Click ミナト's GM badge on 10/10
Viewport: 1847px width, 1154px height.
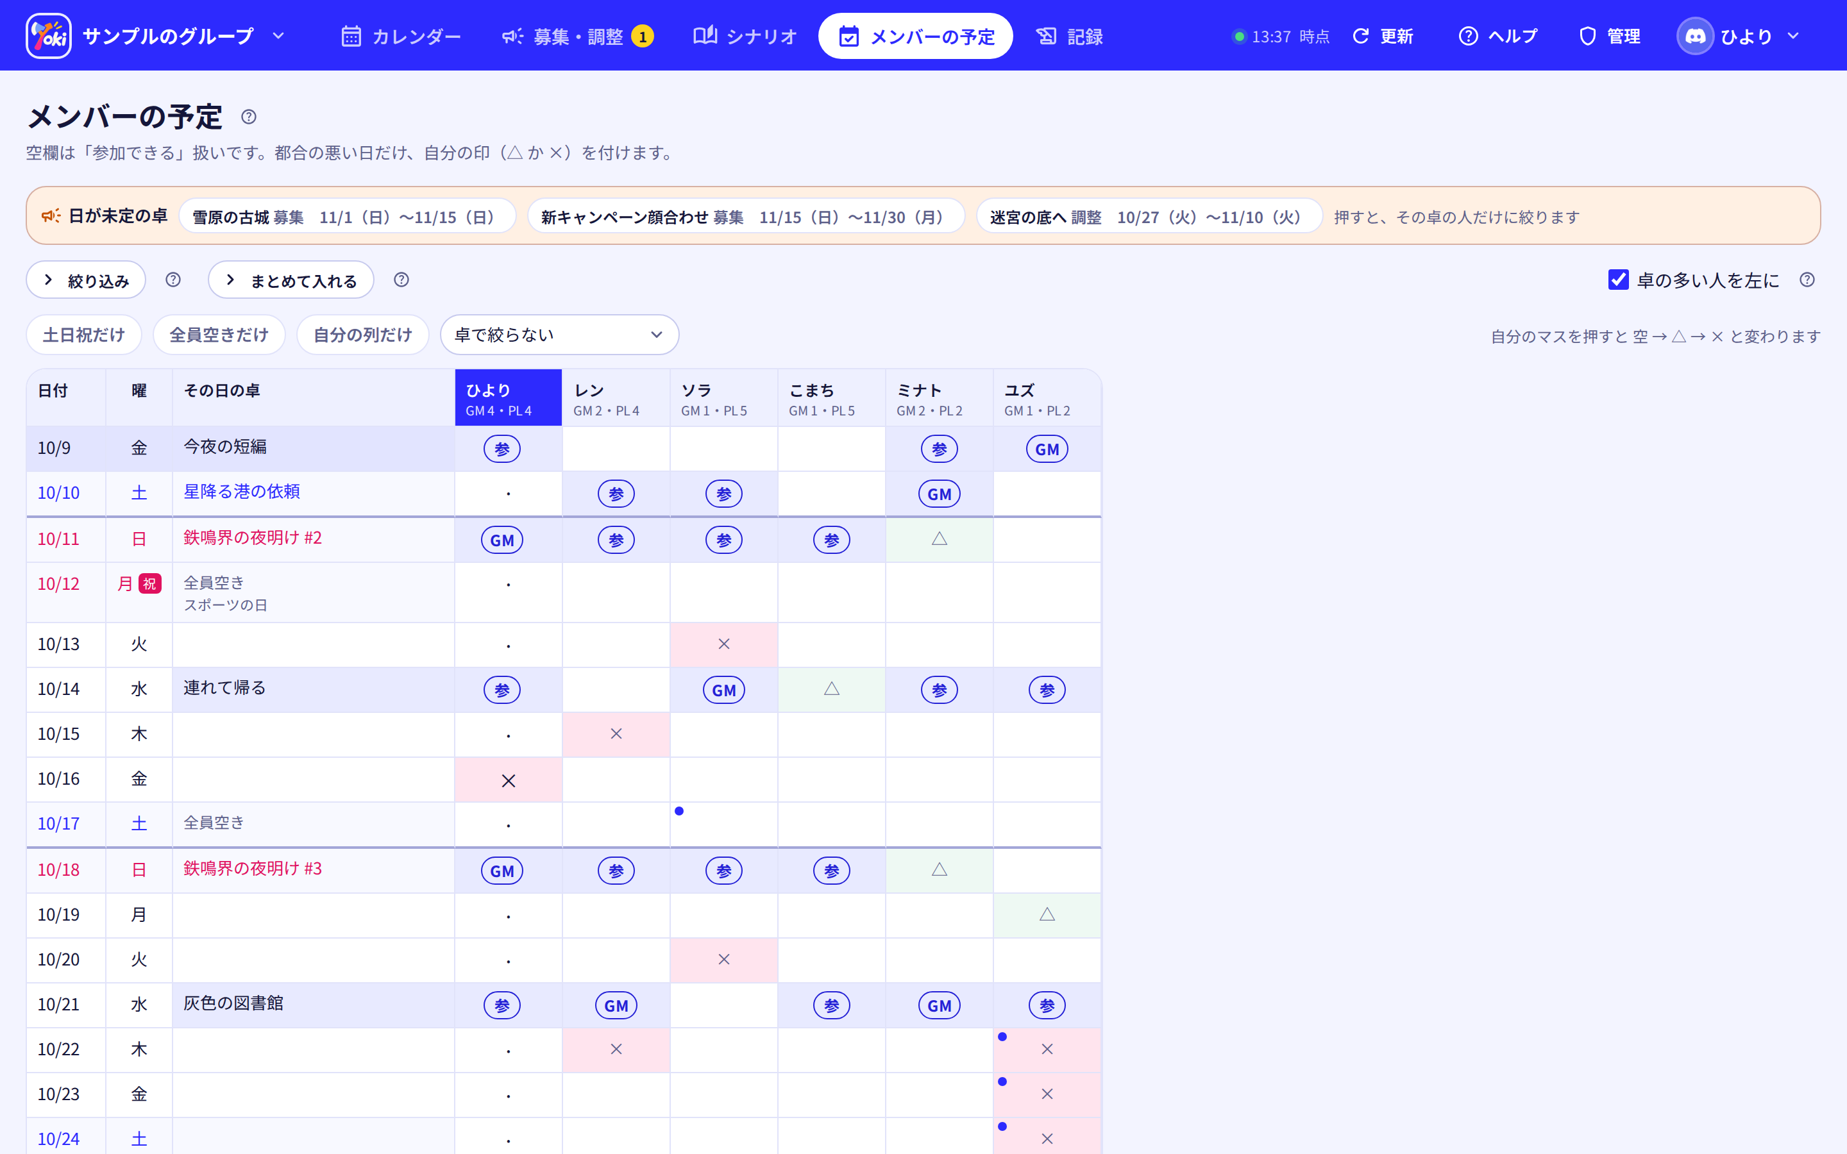[x=940, y=494]
